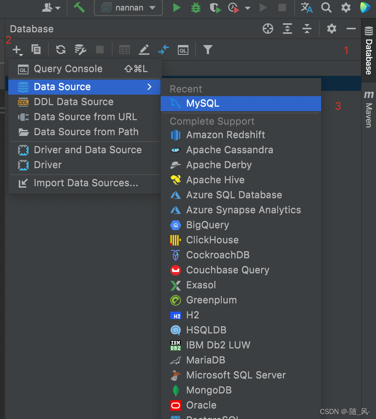Pick MongoDB from the list
376x419 pixels.
tap(241, 390)
